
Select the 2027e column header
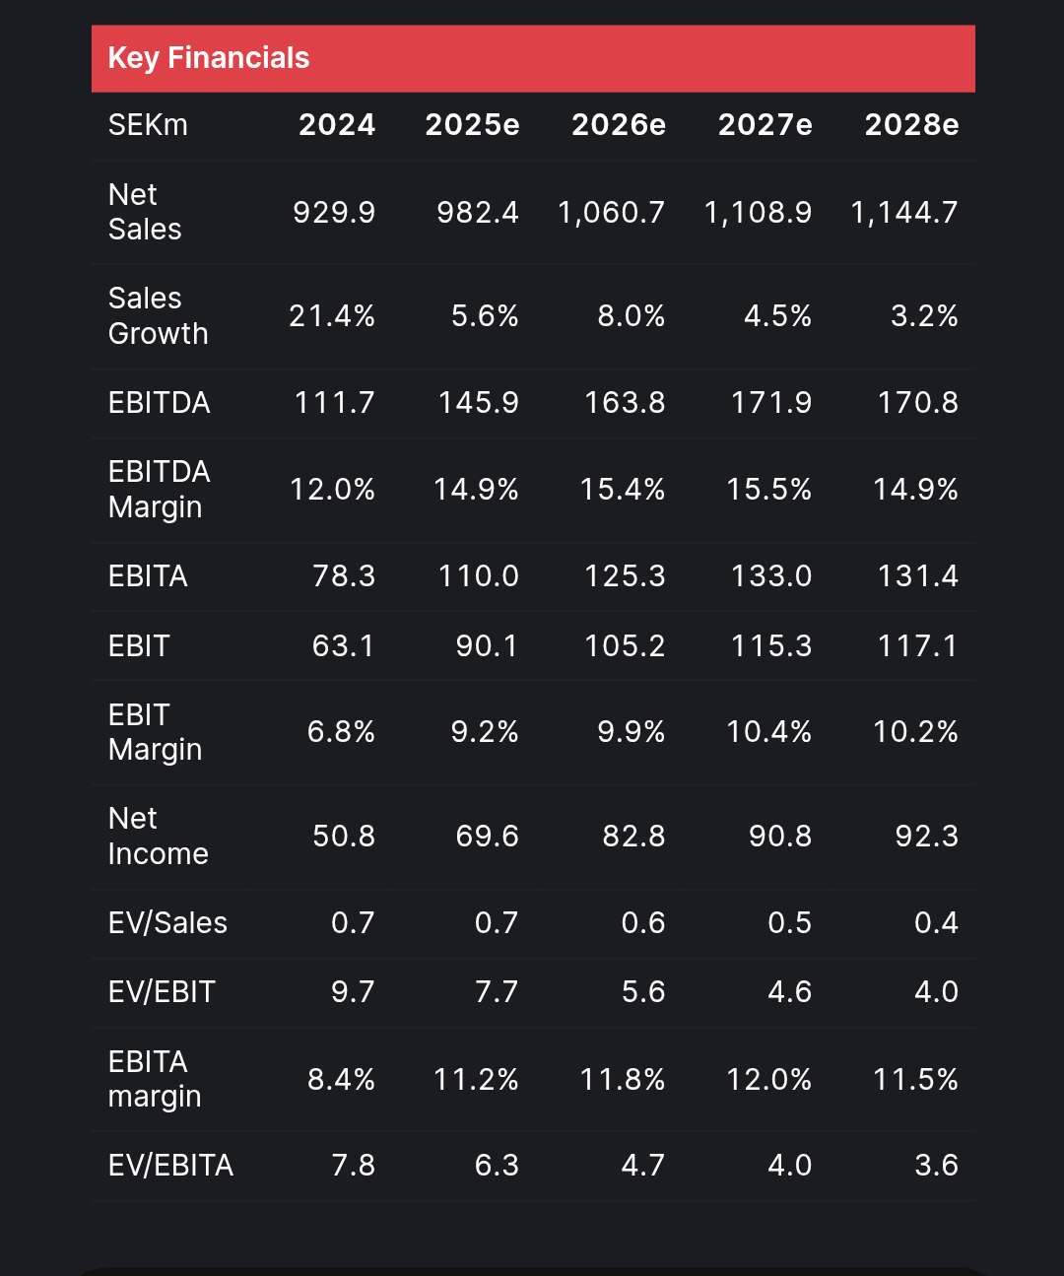pyautogui.click(x=765, y=125)
